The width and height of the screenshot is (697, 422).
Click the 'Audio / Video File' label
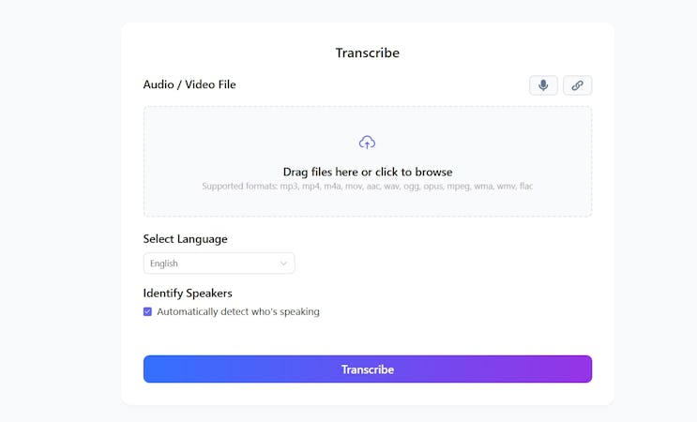click(x=189, y=84)
